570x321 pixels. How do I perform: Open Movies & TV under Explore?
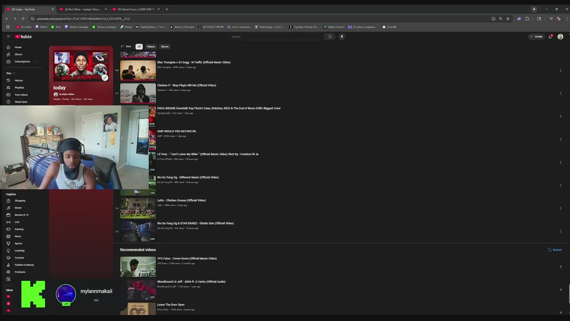[x=21, y=215]
